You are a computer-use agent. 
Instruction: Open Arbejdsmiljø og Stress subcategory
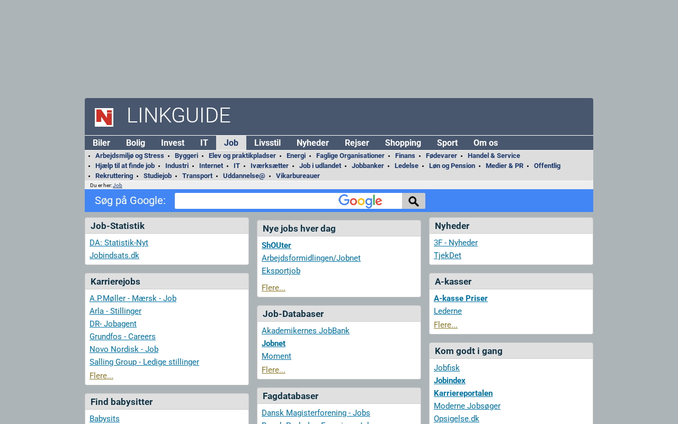[x=129, y=156]
